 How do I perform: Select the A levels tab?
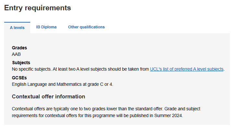tap(17, 28)
